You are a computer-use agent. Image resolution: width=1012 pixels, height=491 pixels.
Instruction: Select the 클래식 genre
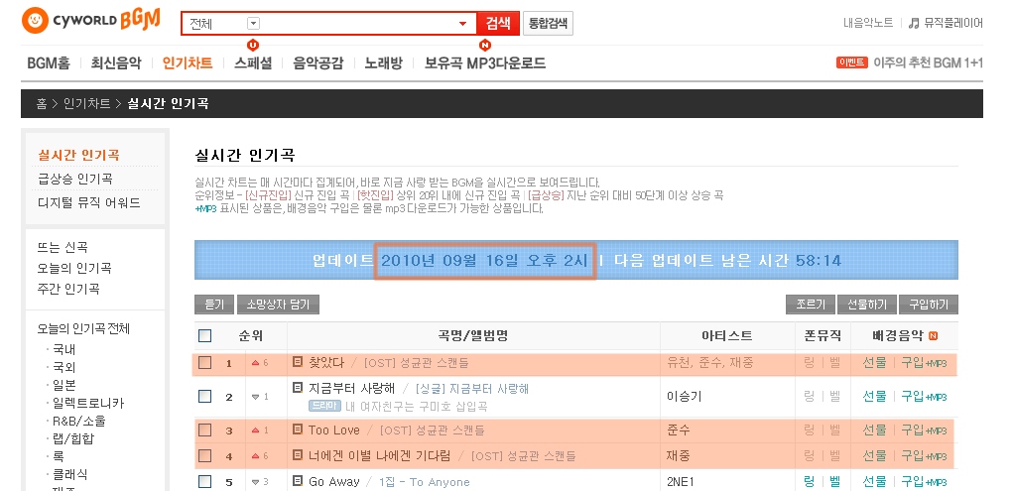(x=69, y=475)
